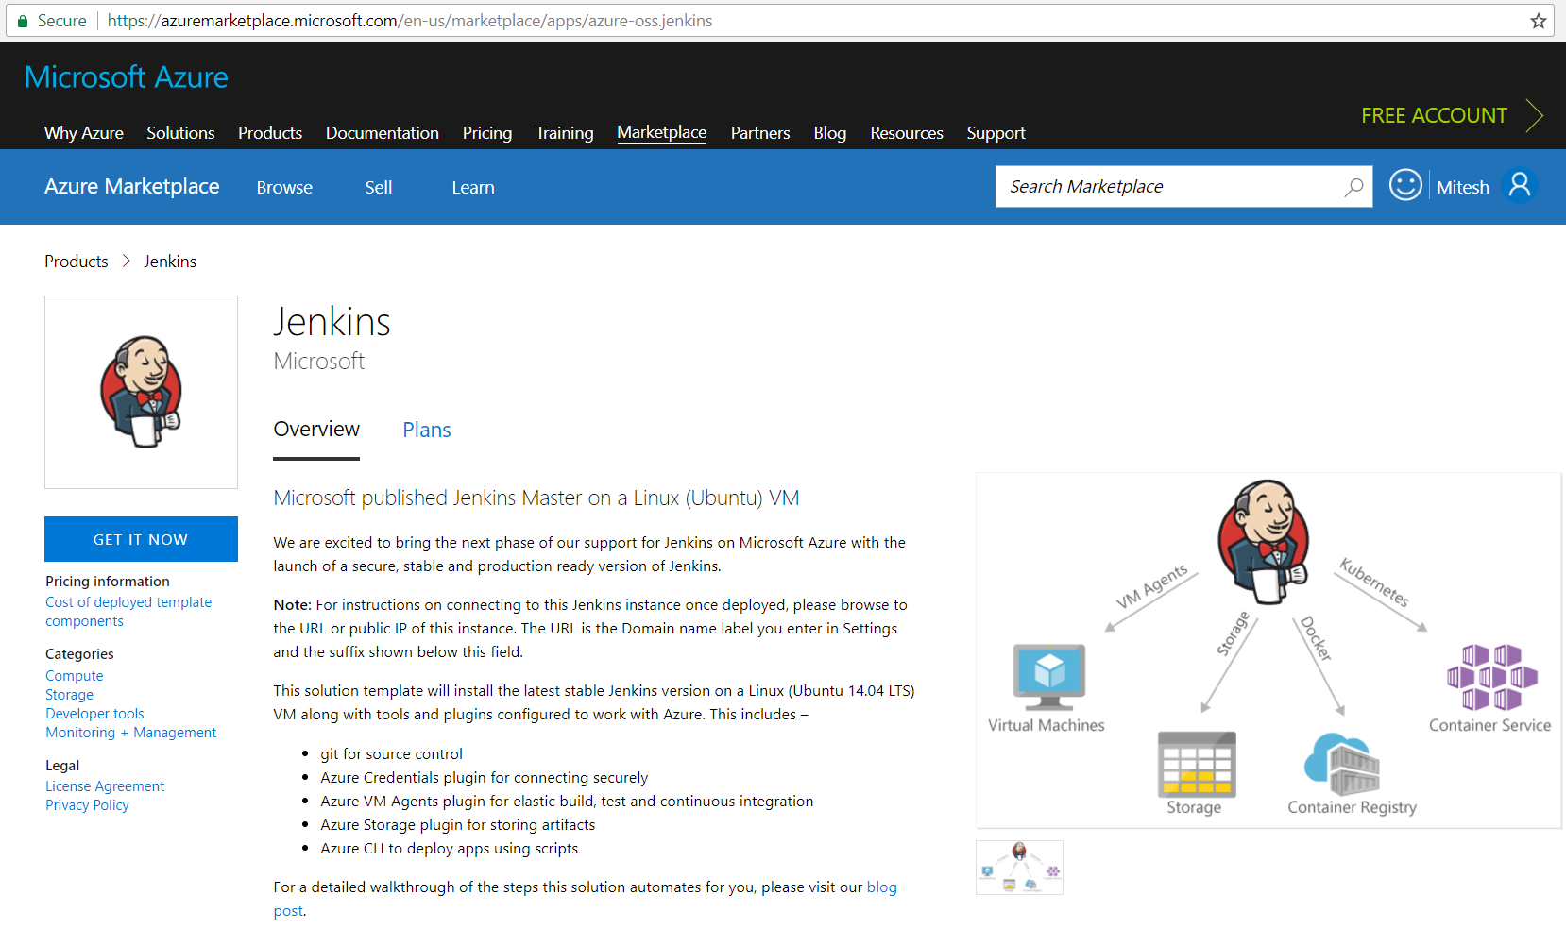The image size is (1566, 929).
Task: Switch to the Plans tab
Action: [427, 431]
